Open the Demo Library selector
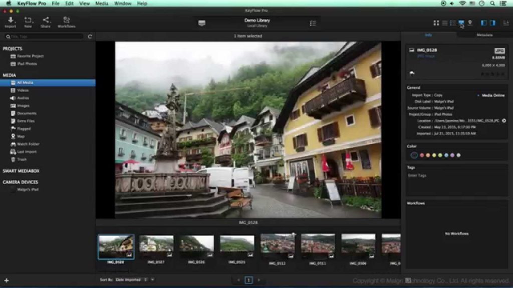 pos(257,22)
